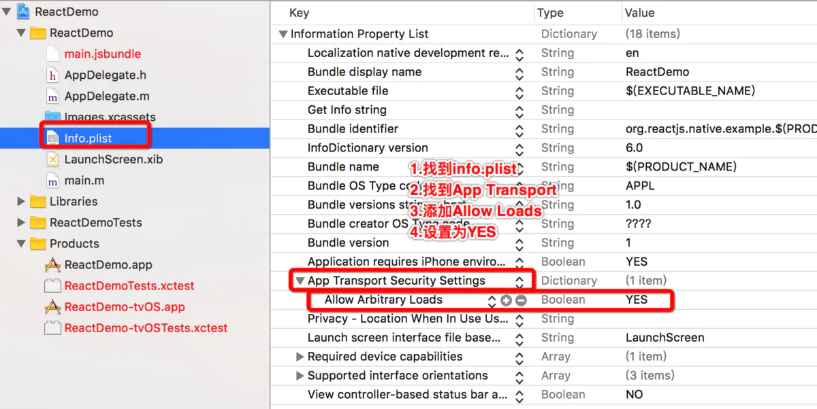Click the Type column header

(550, 13)
